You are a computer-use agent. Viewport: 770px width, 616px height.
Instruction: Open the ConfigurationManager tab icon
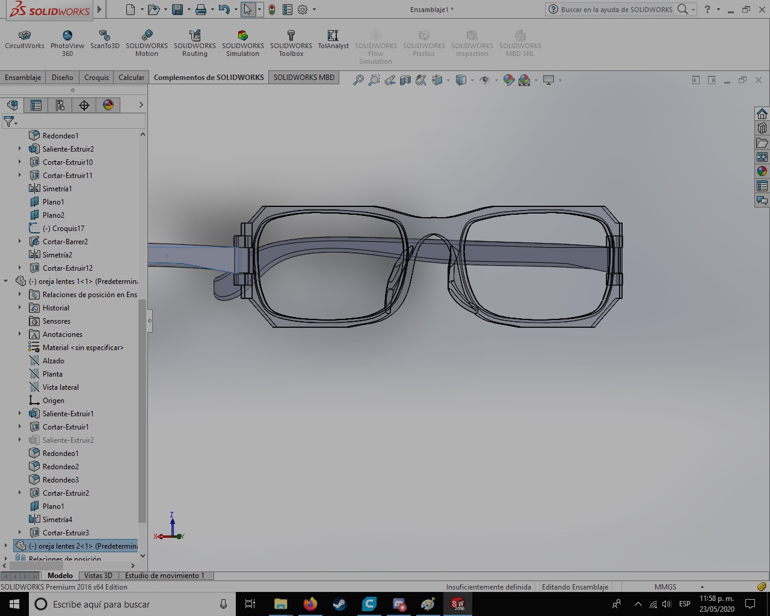60,105
